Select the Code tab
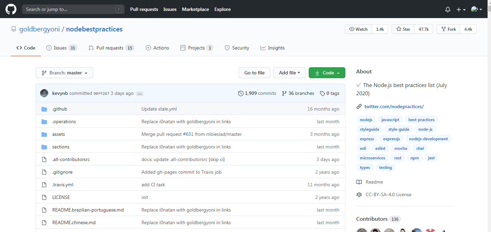This screenshot has width=491, height=232. pos(26,48)
